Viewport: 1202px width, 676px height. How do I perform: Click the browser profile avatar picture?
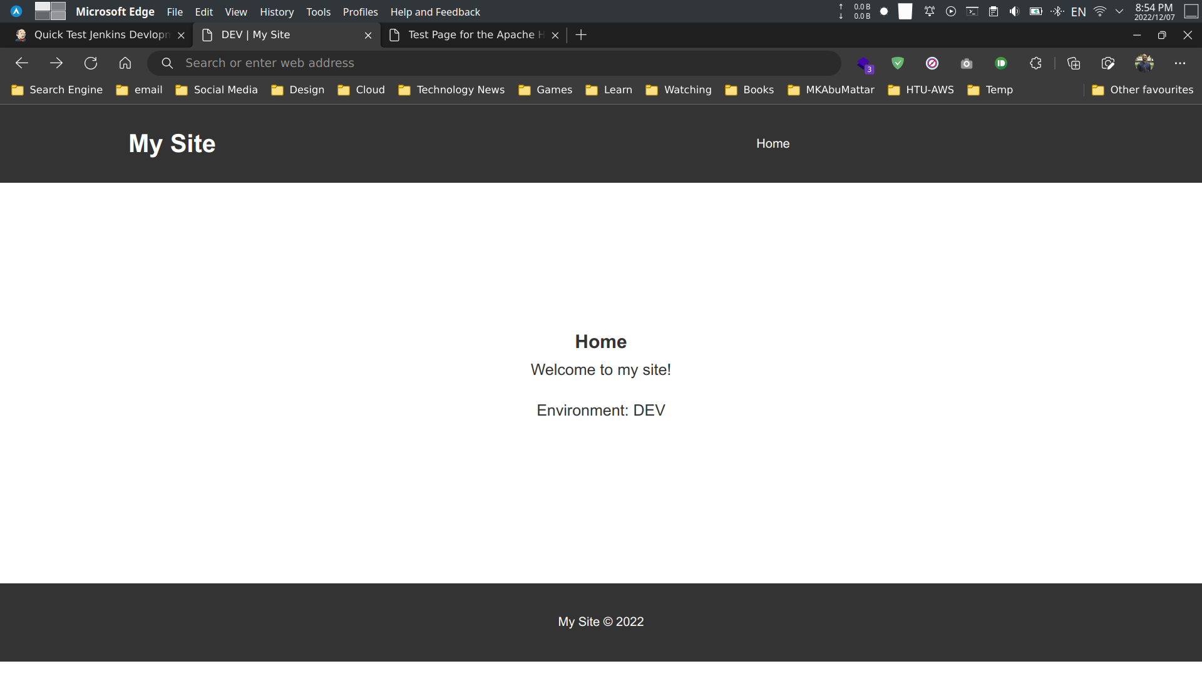tap(1144, 63)
